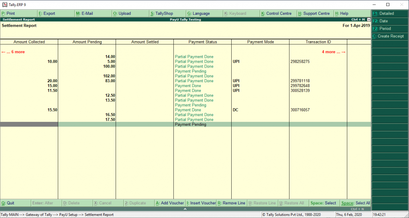Click the F1: Detailed button

click(x=390, y=14)
